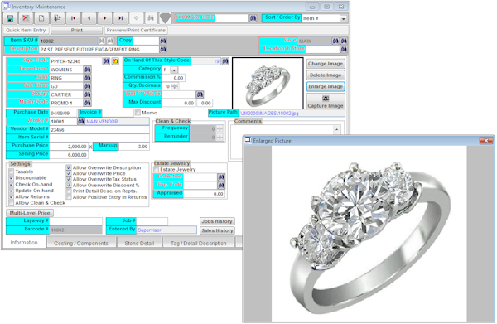Screen dimensions: 497x324
Task: Enable the Taxable checkbox
Action: pos(12,172)
